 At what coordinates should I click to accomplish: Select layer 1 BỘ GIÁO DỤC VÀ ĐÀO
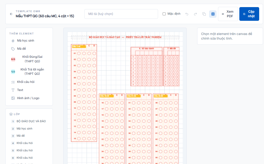click(29, 121)
